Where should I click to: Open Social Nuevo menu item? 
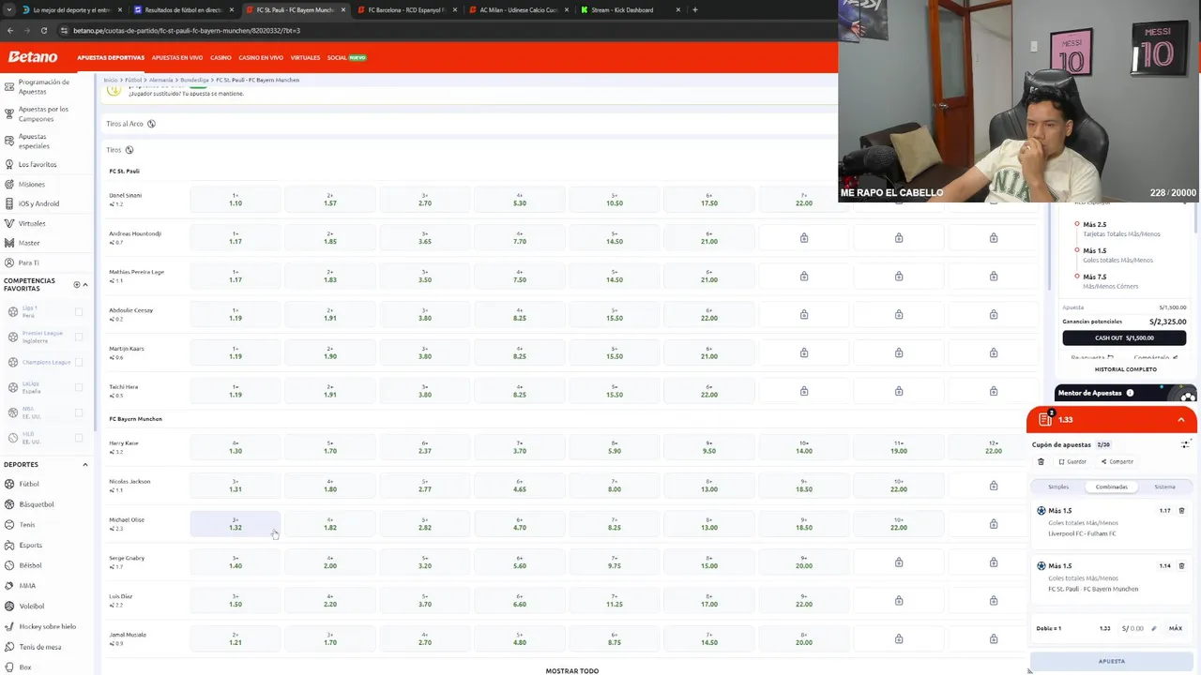(346, 57)
